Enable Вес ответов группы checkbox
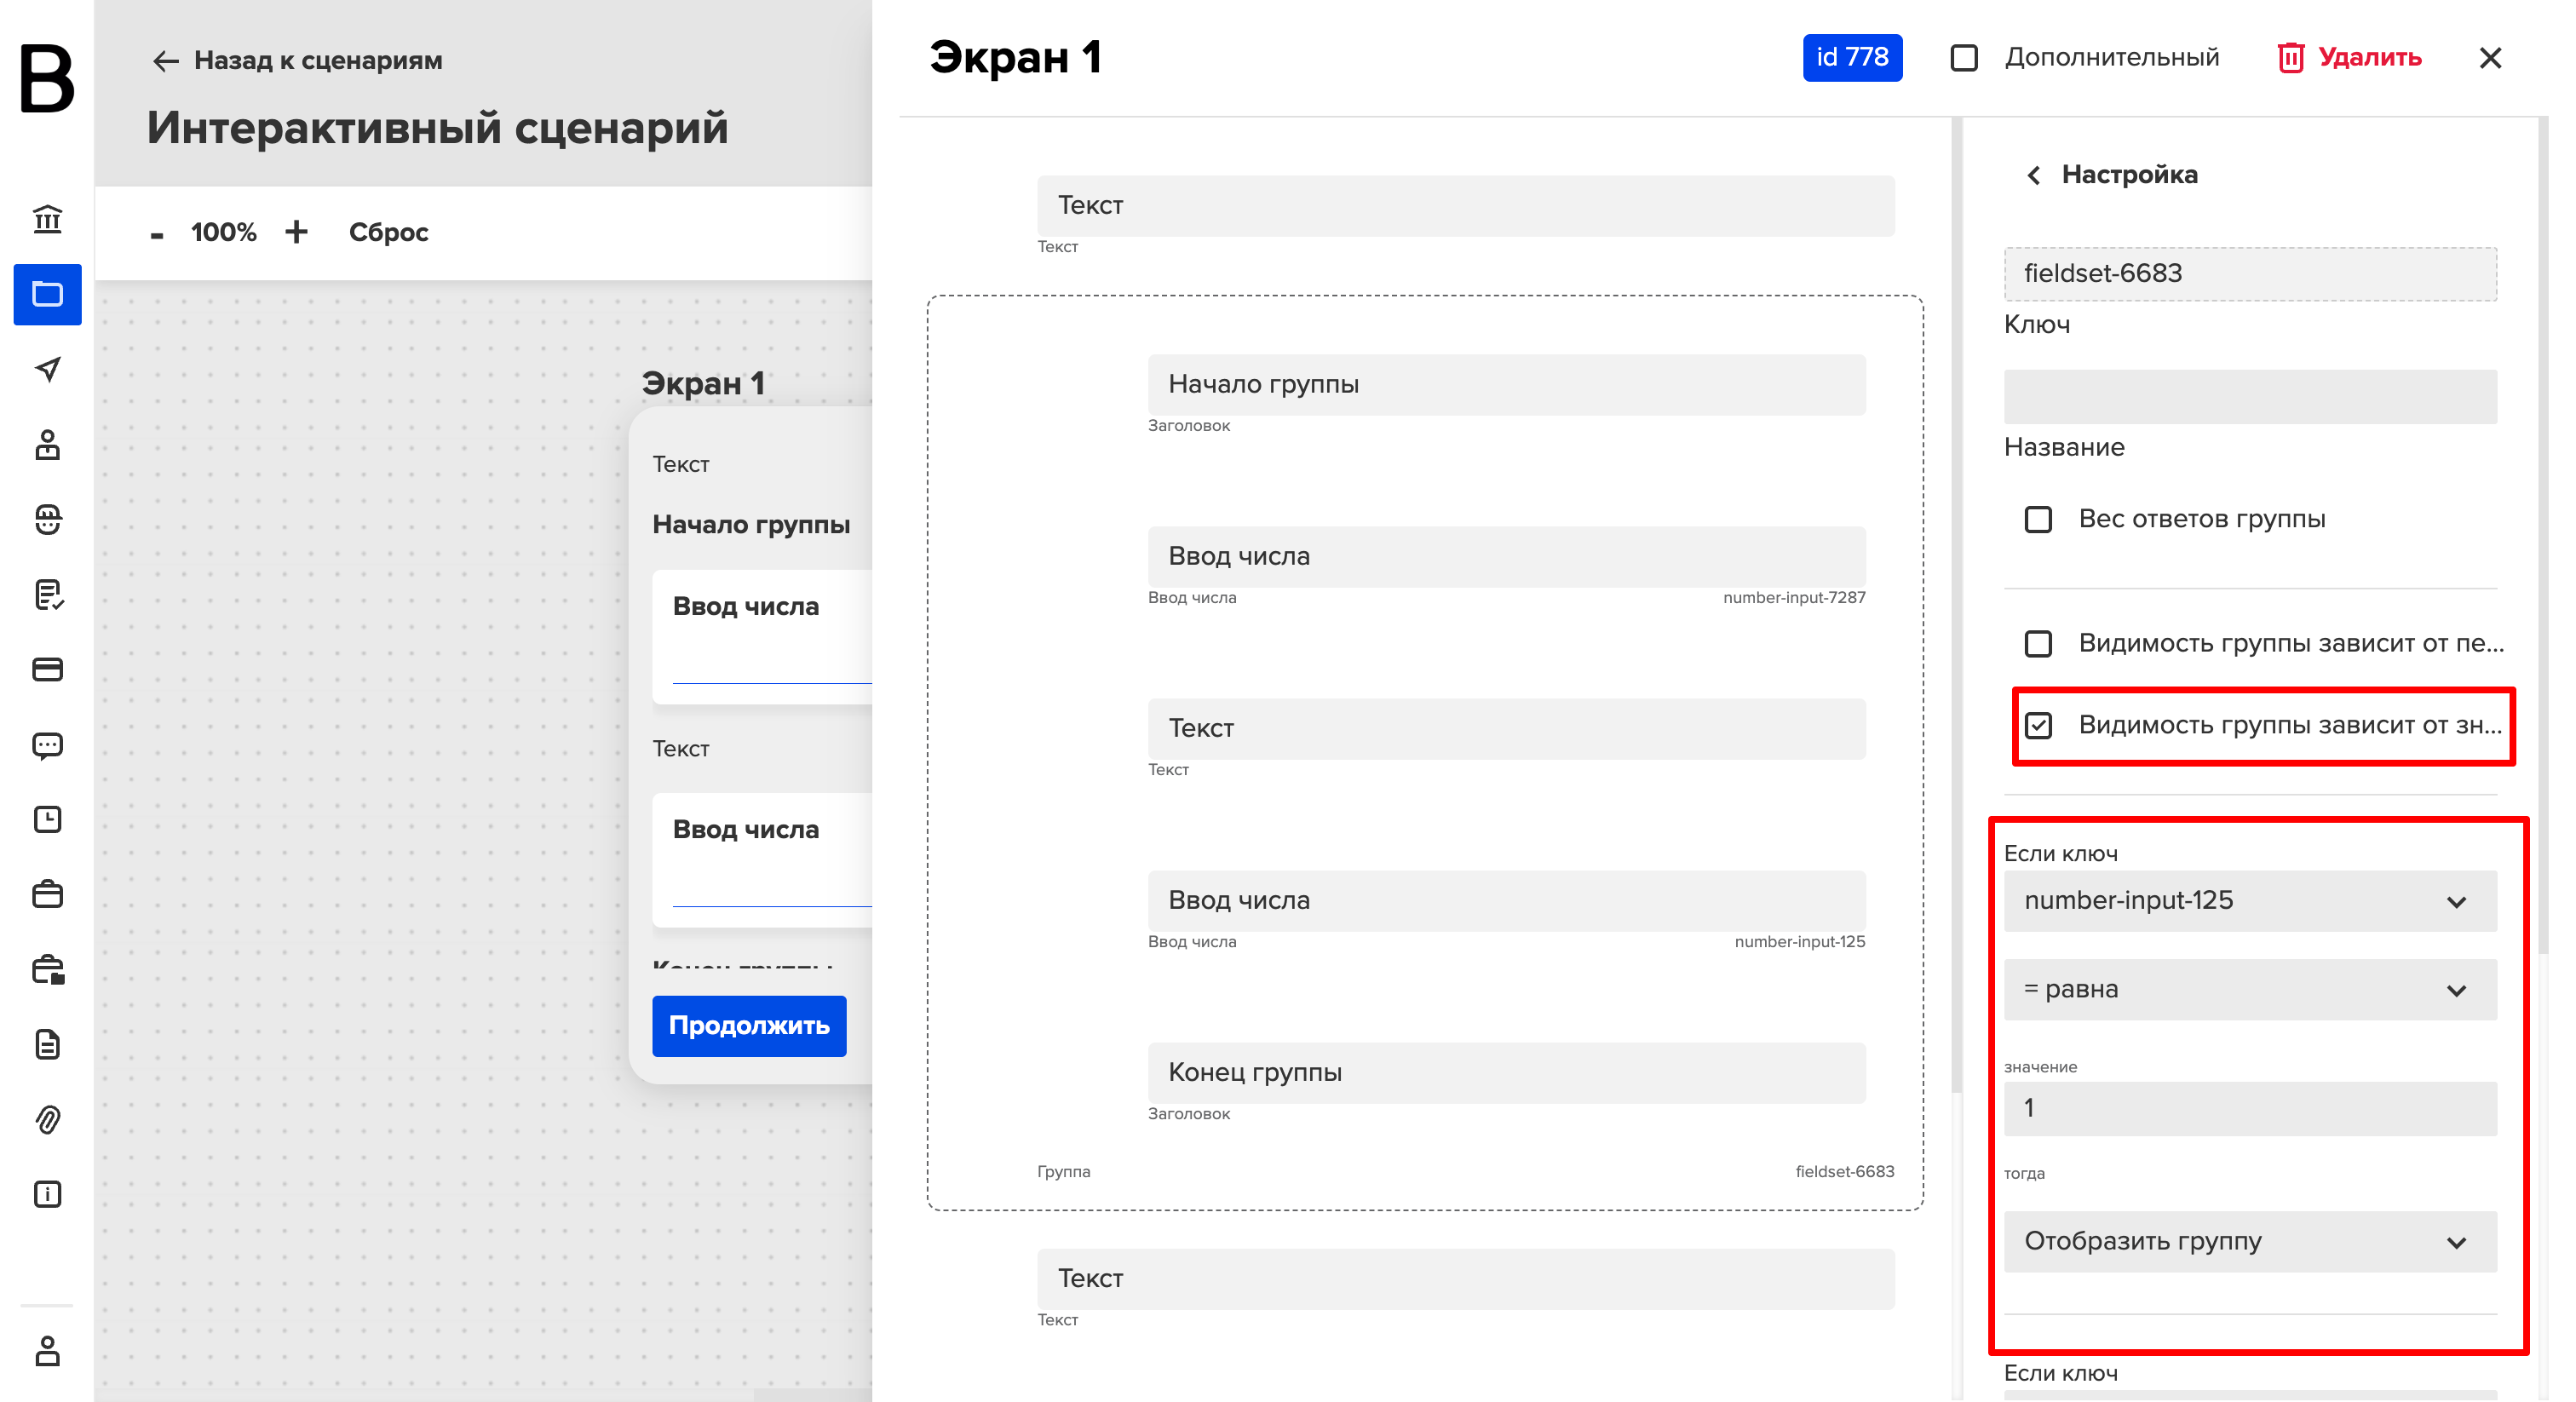2576x1402 pixels. click(x=2037, y=519)
